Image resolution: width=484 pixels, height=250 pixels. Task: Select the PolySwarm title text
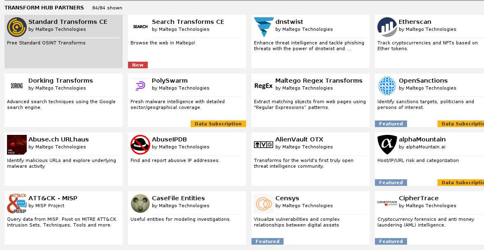[x=170, y=81]
